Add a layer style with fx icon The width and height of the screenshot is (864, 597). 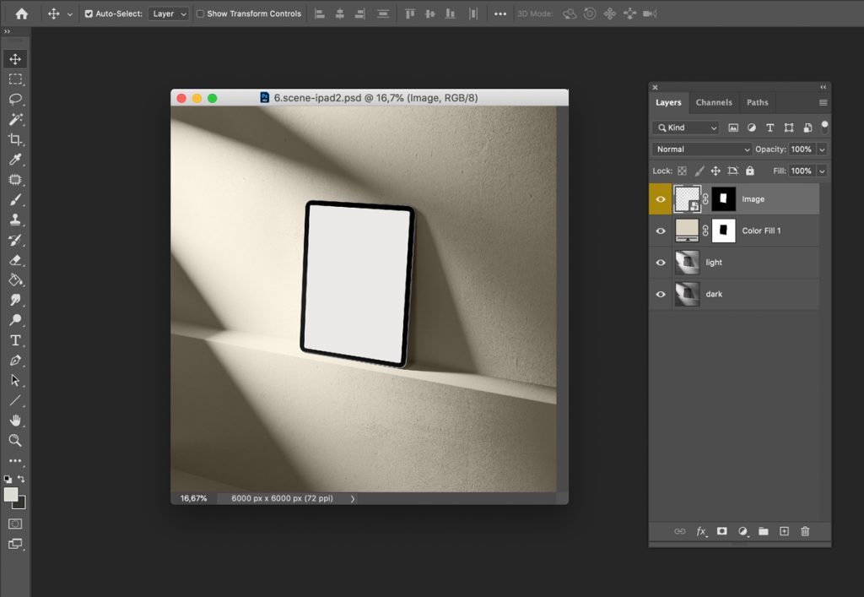[x=701, y=531]
